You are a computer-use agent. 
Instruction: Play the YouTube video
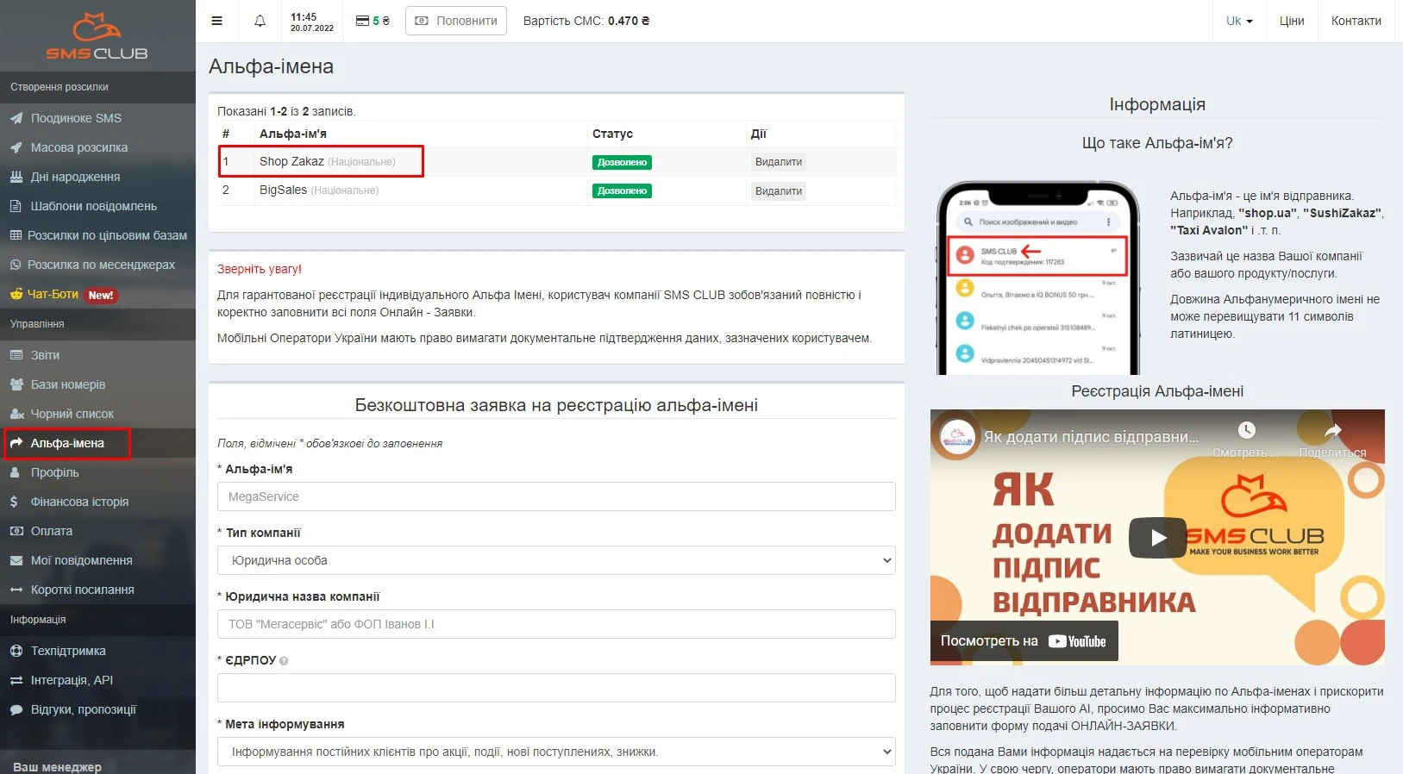tap(1157, 537)
